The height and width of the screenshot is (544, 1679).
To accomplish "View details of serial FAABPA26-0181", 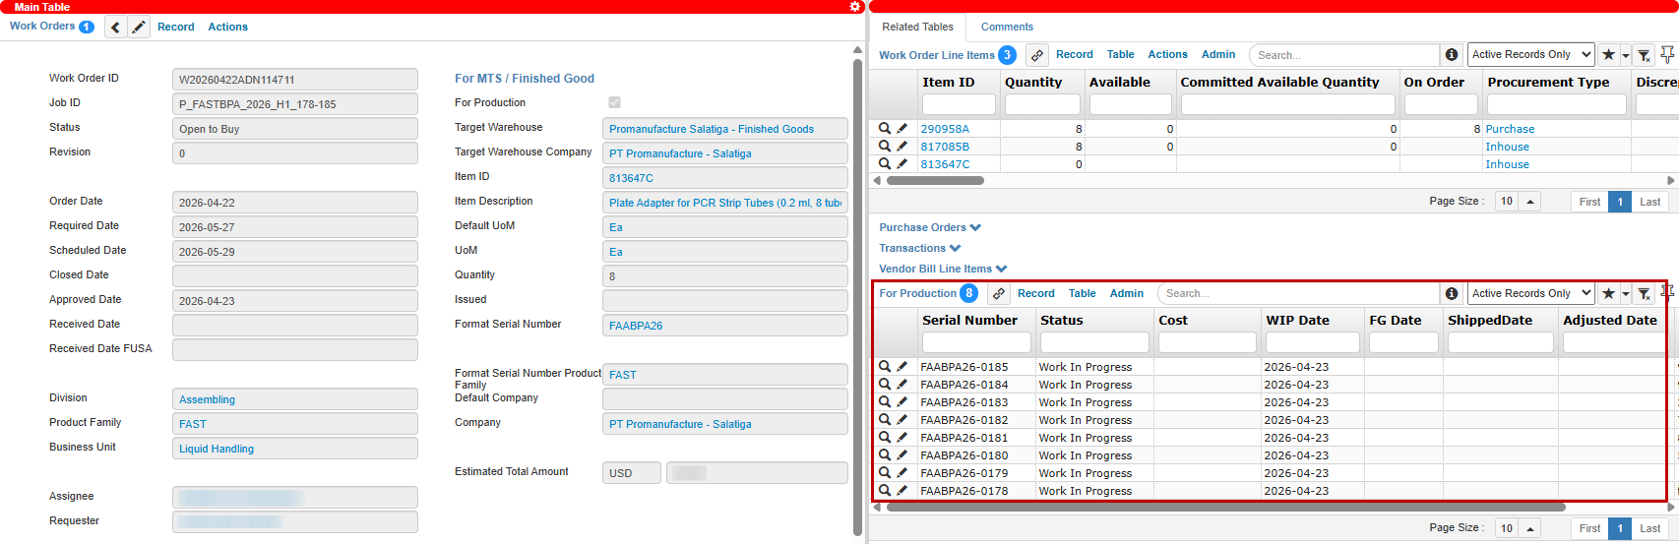I will point(885,438).
